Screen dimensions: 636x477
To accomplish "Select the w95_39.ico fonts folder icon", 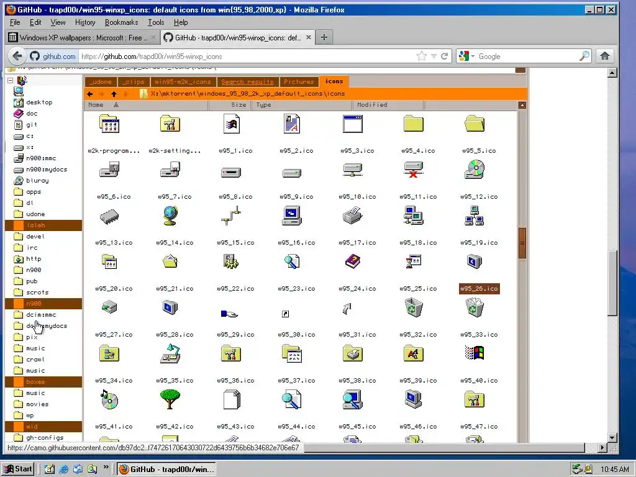I will coord(414,353).
